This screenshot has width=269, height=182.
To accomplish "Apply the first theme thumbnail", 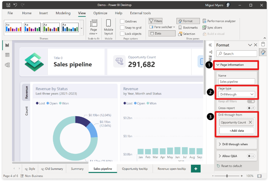I will 14,27.
